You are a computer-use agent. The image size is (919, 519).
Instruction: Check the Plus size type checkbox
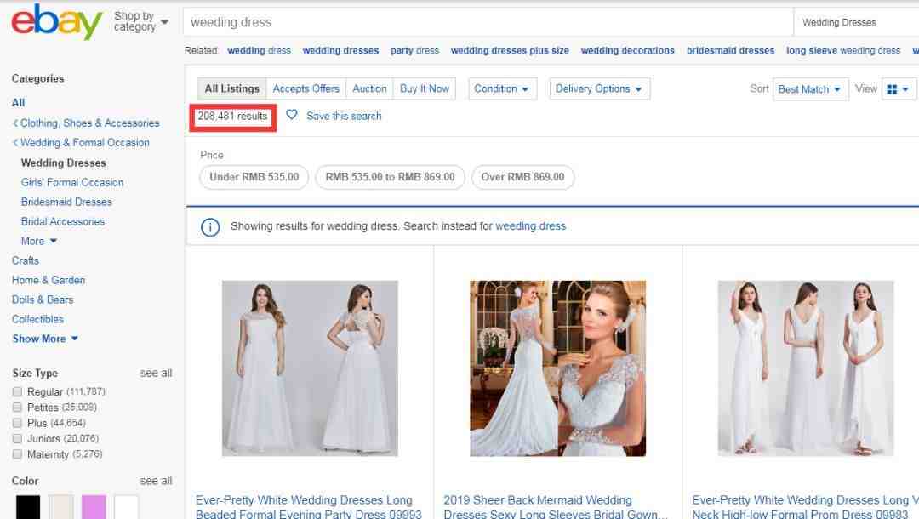point(17,423)
